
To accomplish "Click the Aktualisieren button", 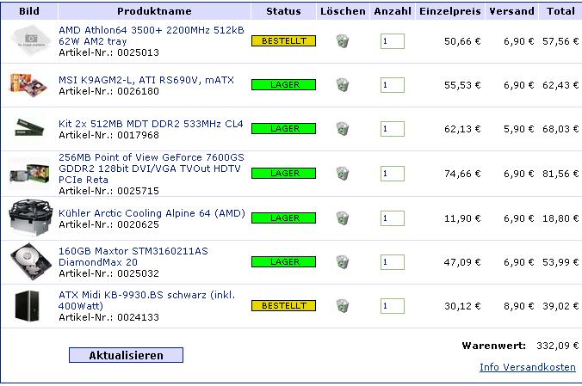I will (126, 355).
